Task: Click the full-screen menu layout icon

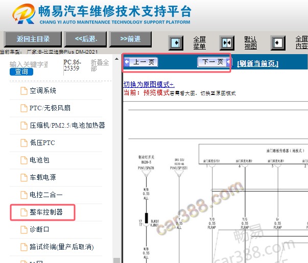Action: click(176, 42)
